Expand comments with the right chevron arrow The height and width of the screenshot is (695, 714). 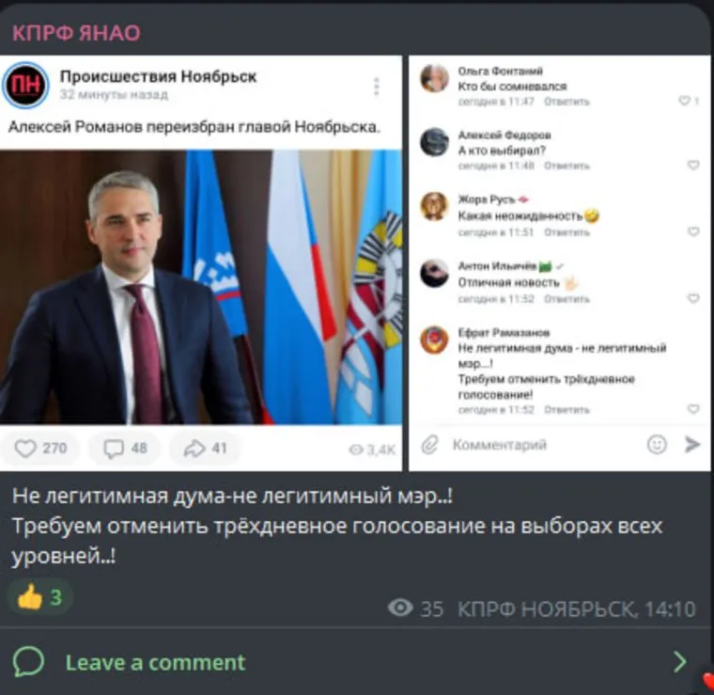coord(680,662)
